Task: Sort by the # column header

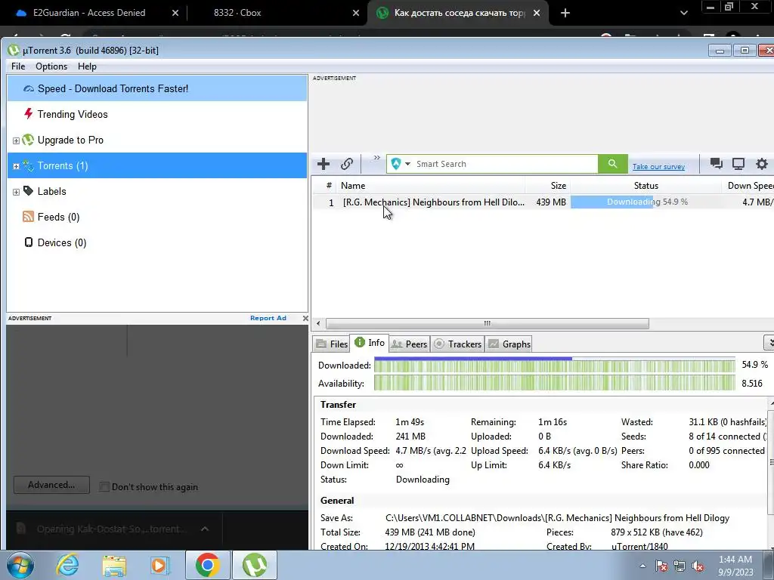Action: click(328, 186)
